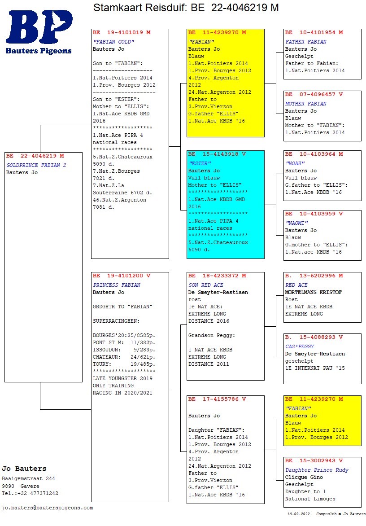
Task: Select the SON RED ACE entry
Action: point(205,285)
